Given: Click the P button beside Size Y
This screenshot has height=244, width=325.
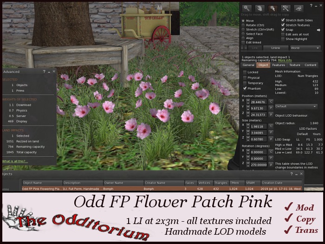Looking at the screenshot, I should (271, 132).
